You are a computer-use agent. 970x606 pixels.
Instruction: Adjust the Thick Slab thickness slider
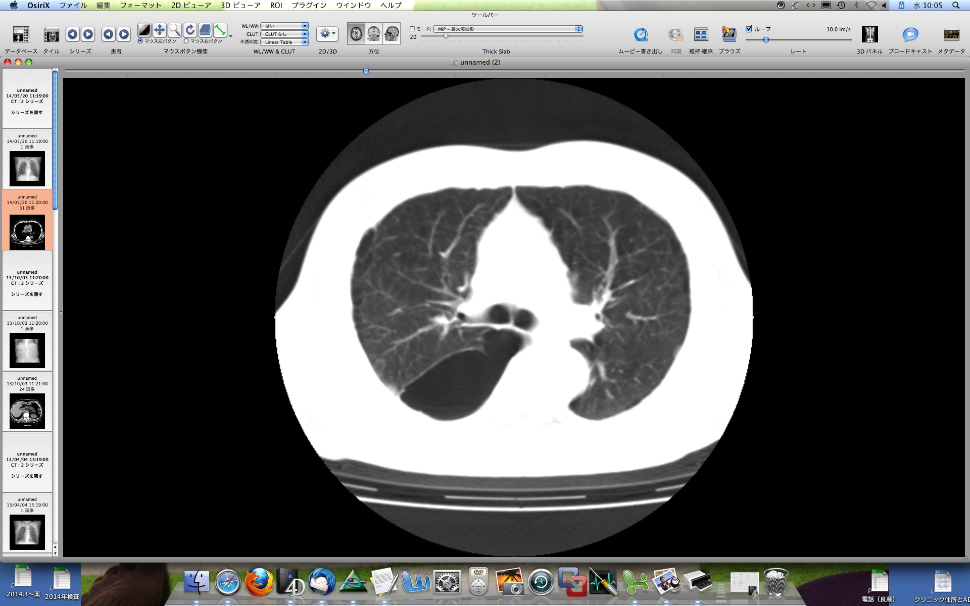pos(446,36)
